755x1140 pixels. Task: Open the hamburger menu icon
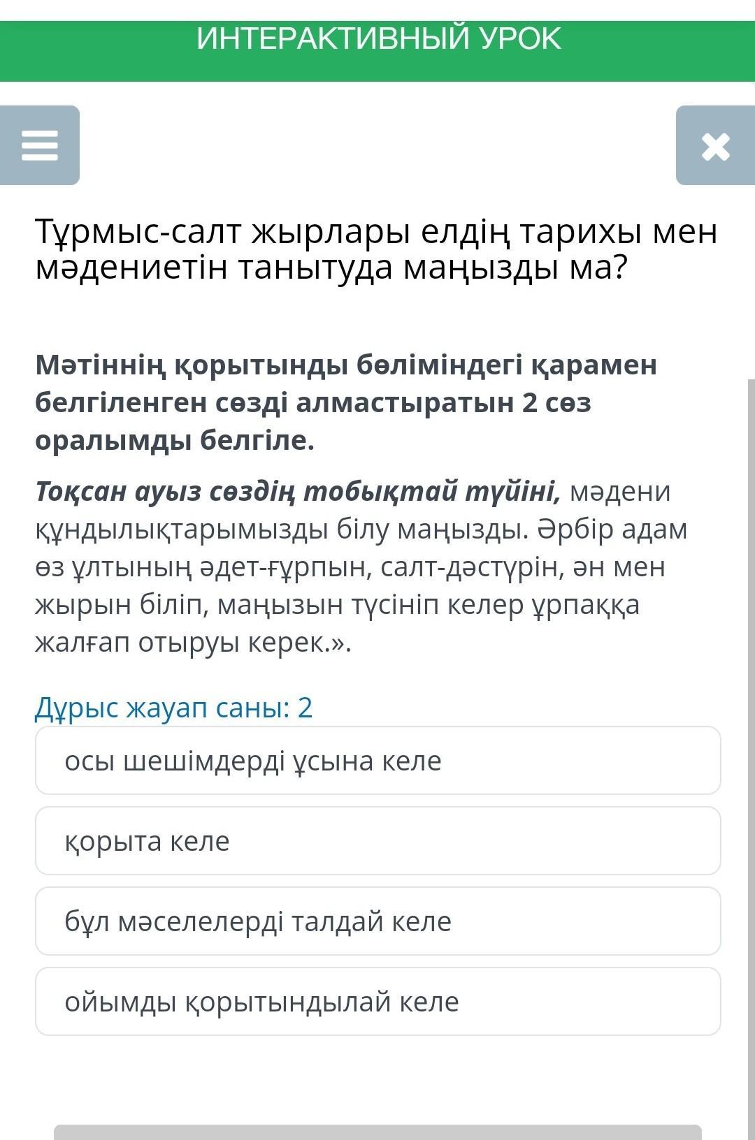(40, 145)
